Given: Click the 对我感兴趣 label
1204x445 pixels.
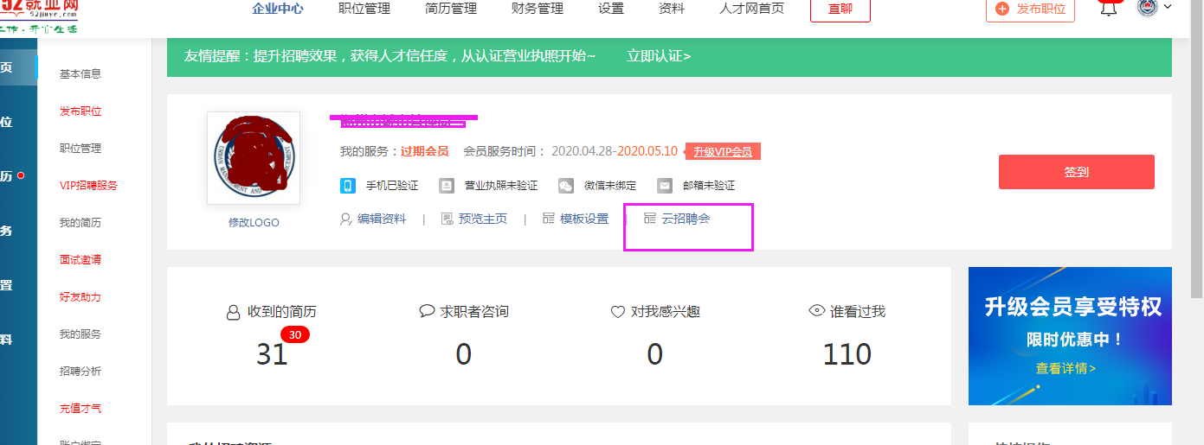Looking at the screenshot, I should click(666, 312).
